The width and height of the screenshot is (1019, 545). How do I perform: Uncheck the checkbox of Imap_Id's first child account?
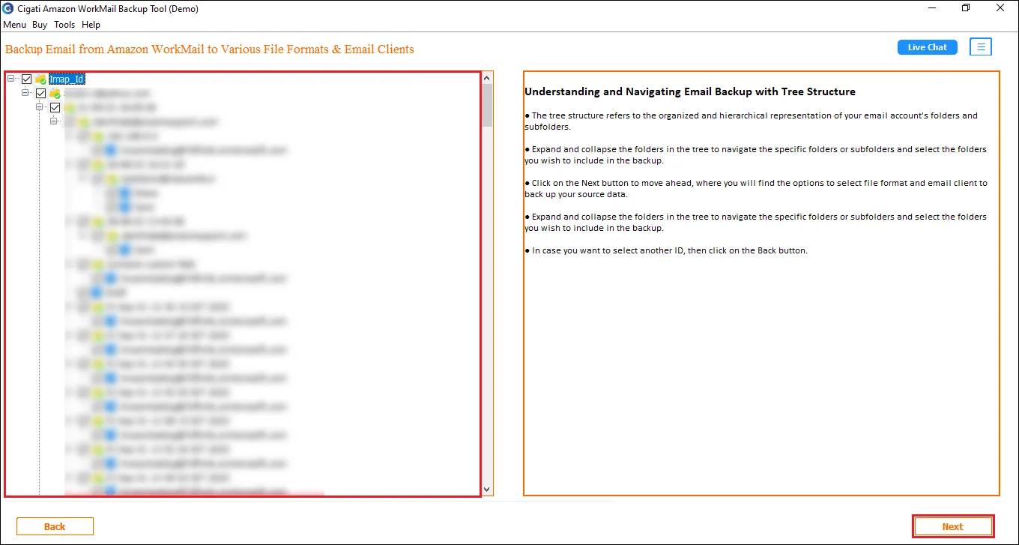click(x=40, y=93)
